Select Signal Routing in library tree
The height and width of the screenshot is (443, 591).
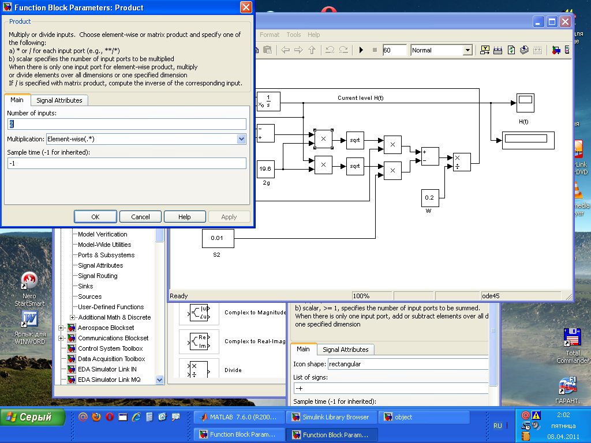(x=98, y=276)
